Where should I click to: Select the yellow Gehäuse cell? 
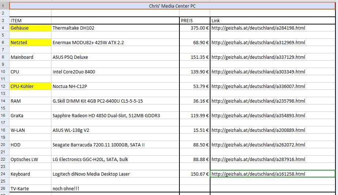click(x=30, y=28)
